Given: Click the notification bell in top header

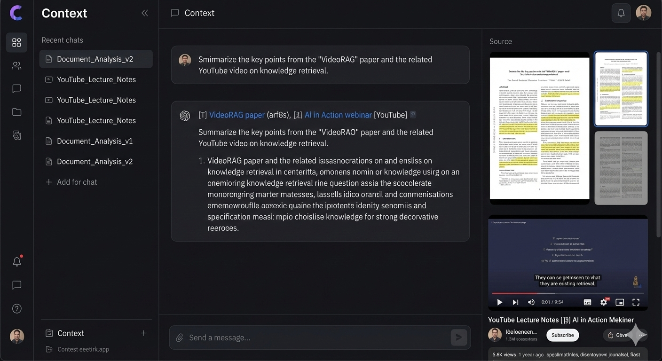Looking at the screenshot, I should (x=621, y=13).
